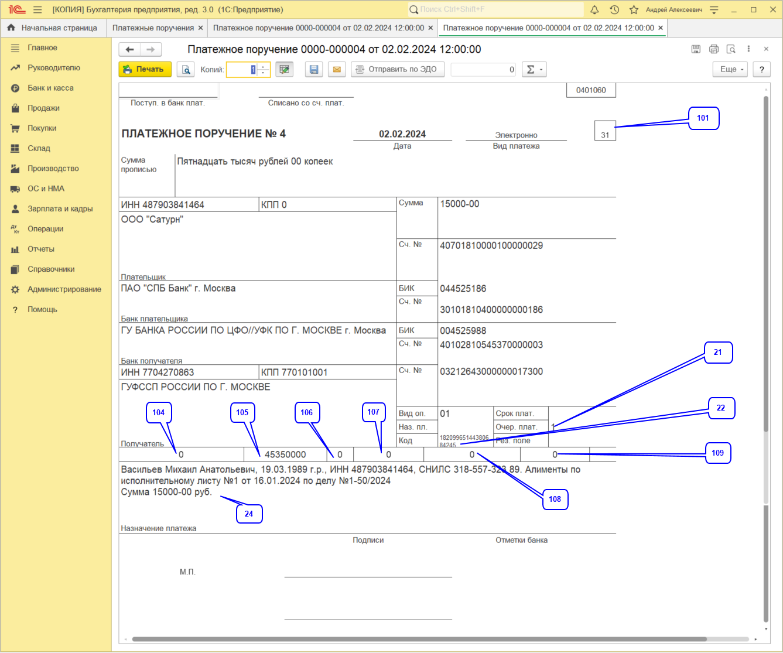This screenshot has width=783, height=653.
Task: Open ОС и НМА section
Action: click(56, 189)
